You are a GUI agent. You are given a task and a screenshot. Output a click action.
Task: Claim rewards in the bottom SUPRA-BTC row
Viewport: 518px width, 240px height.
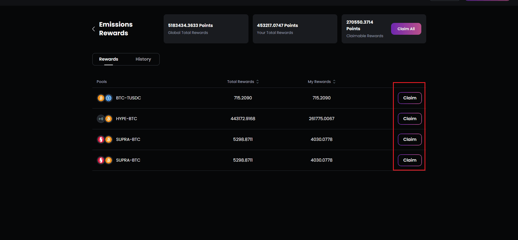[409, 160]
